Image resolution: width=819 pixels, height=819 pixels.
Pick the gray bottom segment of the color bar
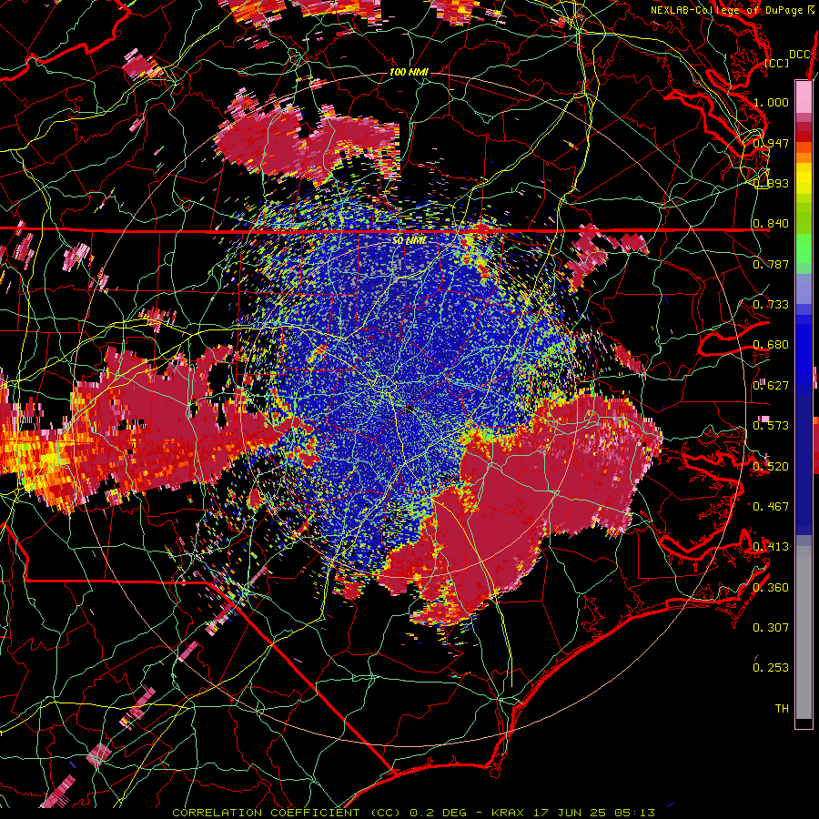(804, 632)
